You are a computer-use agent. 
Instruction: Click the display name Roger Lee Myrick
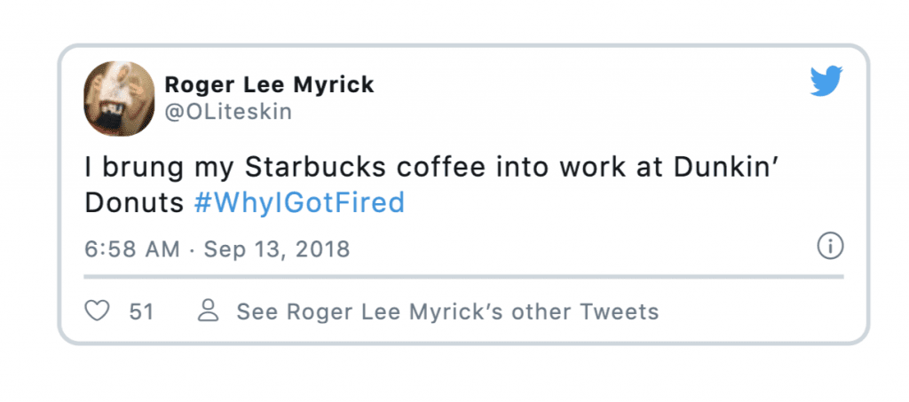click(x=270, y=85)
